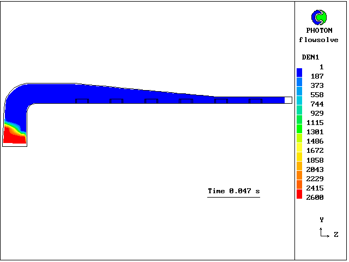The width and height of the screenshot is (349, 262).
Task: Pick the bright green swatch beside 1301
Action: point(299,129)
